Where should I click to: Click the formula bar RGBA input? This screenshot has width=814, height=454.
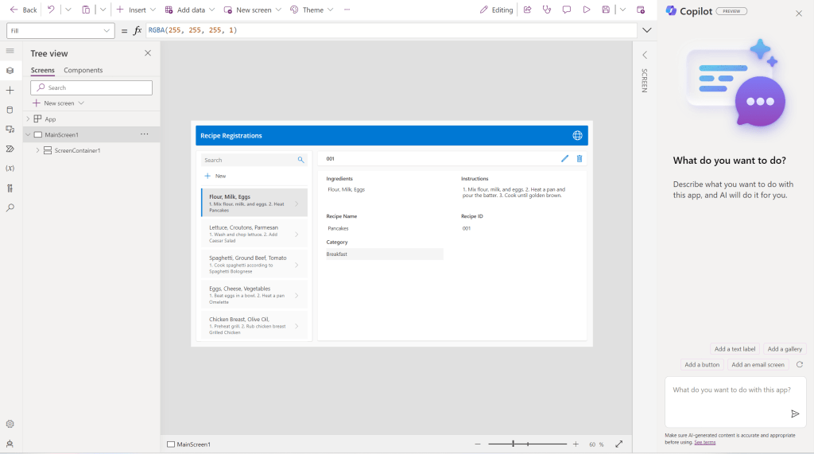[x=391, y=31]
